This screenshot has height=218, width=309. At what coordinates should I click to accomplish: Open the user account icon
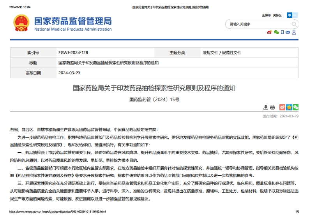[294, 32]
